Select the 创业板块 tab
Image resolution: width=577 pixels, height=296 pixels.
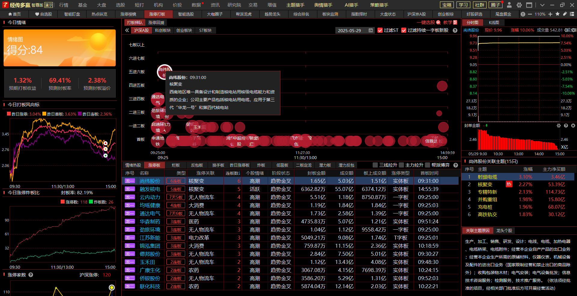pyautogui.click(x=184, y=30)
